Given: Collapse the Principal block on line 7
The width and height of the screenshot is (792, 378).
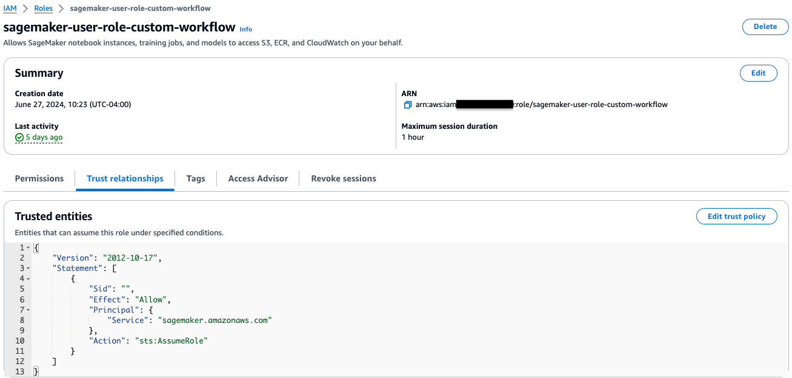Looking at the screenshot, I should click(28, 310).
